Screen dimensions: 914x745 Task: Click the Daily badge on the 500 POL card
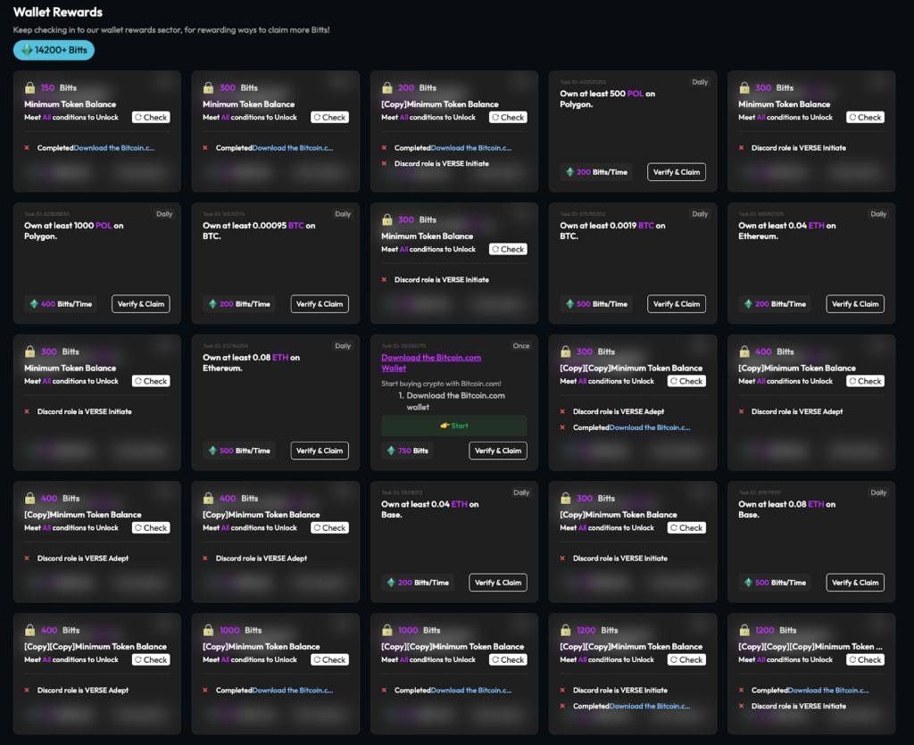point(700,82)
